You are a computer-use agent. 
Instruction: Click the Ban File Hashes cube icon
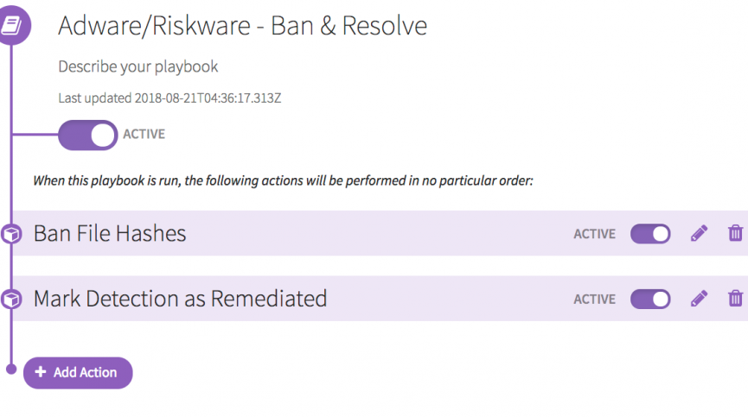(x=11, y=234)
